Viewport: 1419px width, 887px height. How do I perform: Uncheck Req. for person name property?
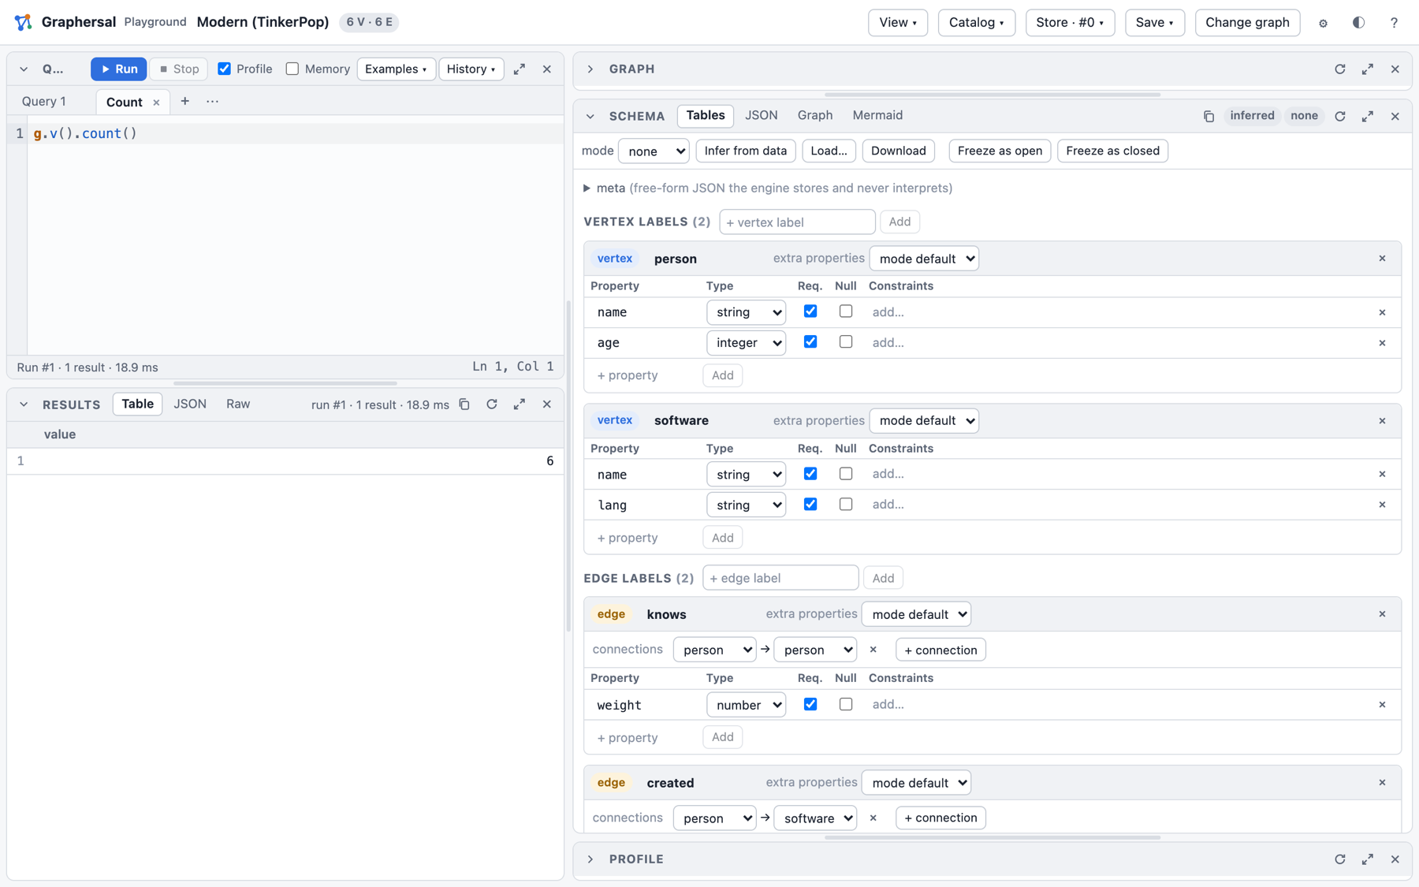pos(810,311)
